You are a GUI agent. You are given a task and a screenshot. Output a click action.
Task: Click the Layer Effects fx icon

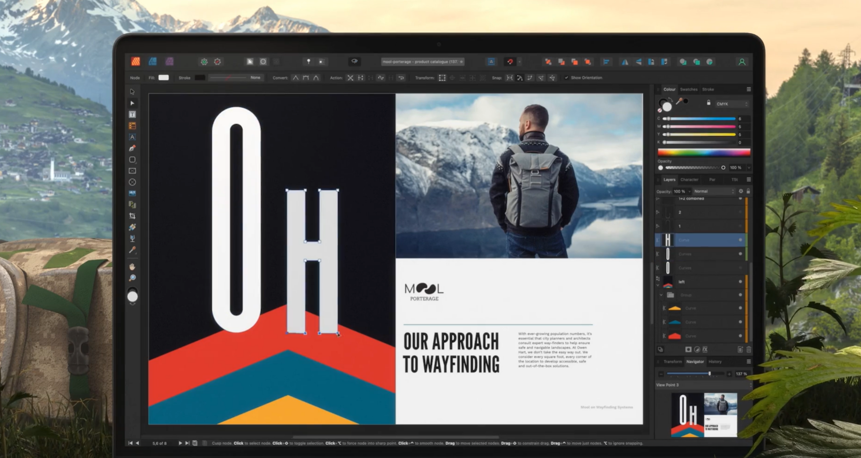pyautogui.click(x=705, y=349)
